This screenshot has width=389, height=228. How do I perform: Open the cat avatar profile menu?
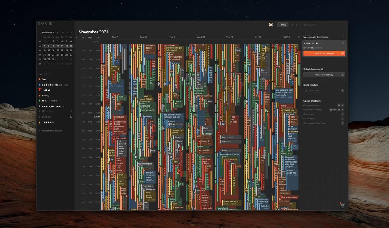271,25
